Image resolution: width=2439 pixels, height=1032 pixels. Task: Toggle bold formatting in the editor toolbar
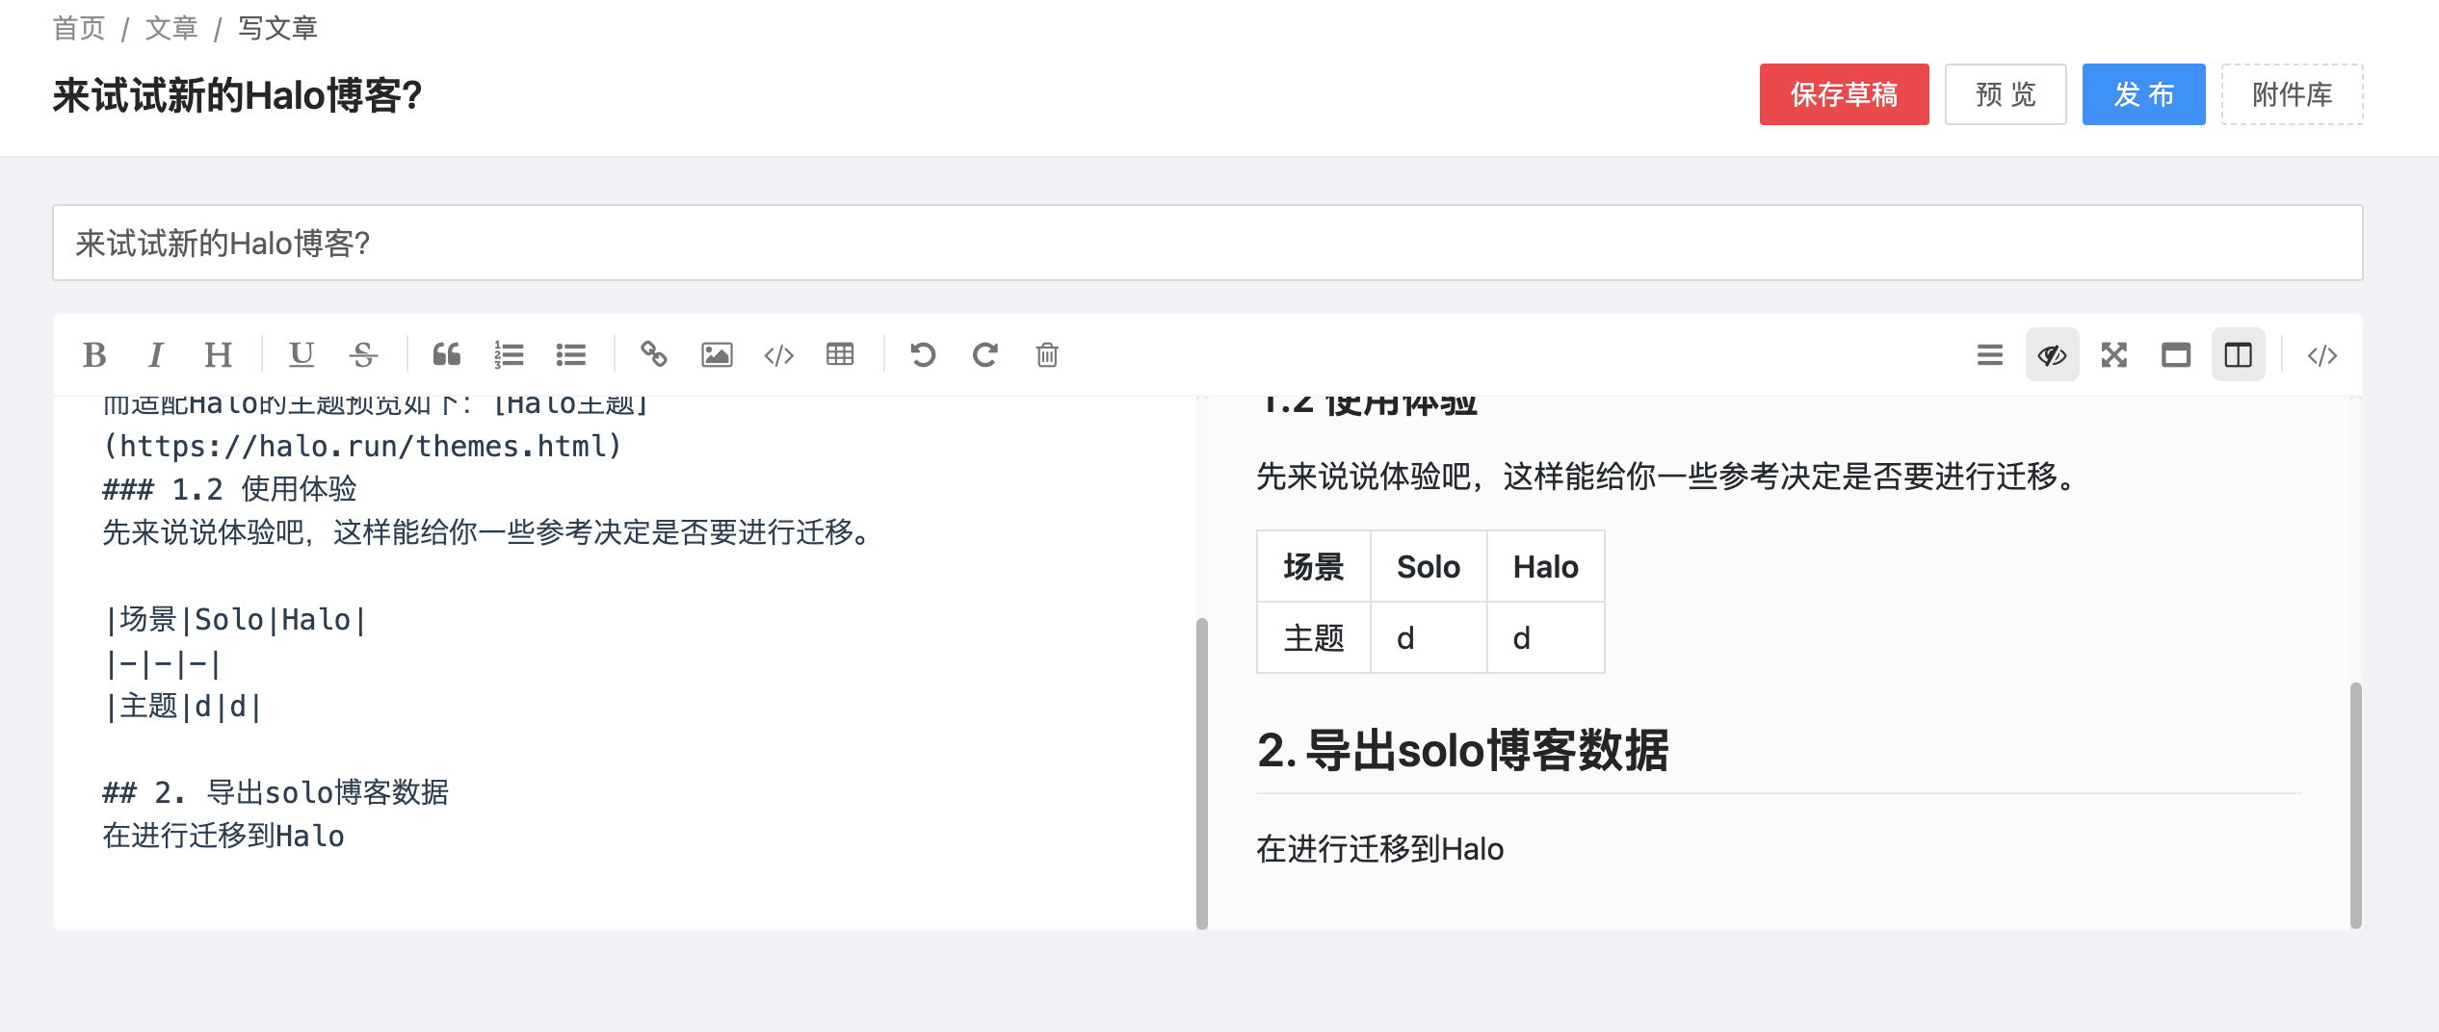(94, 355)
